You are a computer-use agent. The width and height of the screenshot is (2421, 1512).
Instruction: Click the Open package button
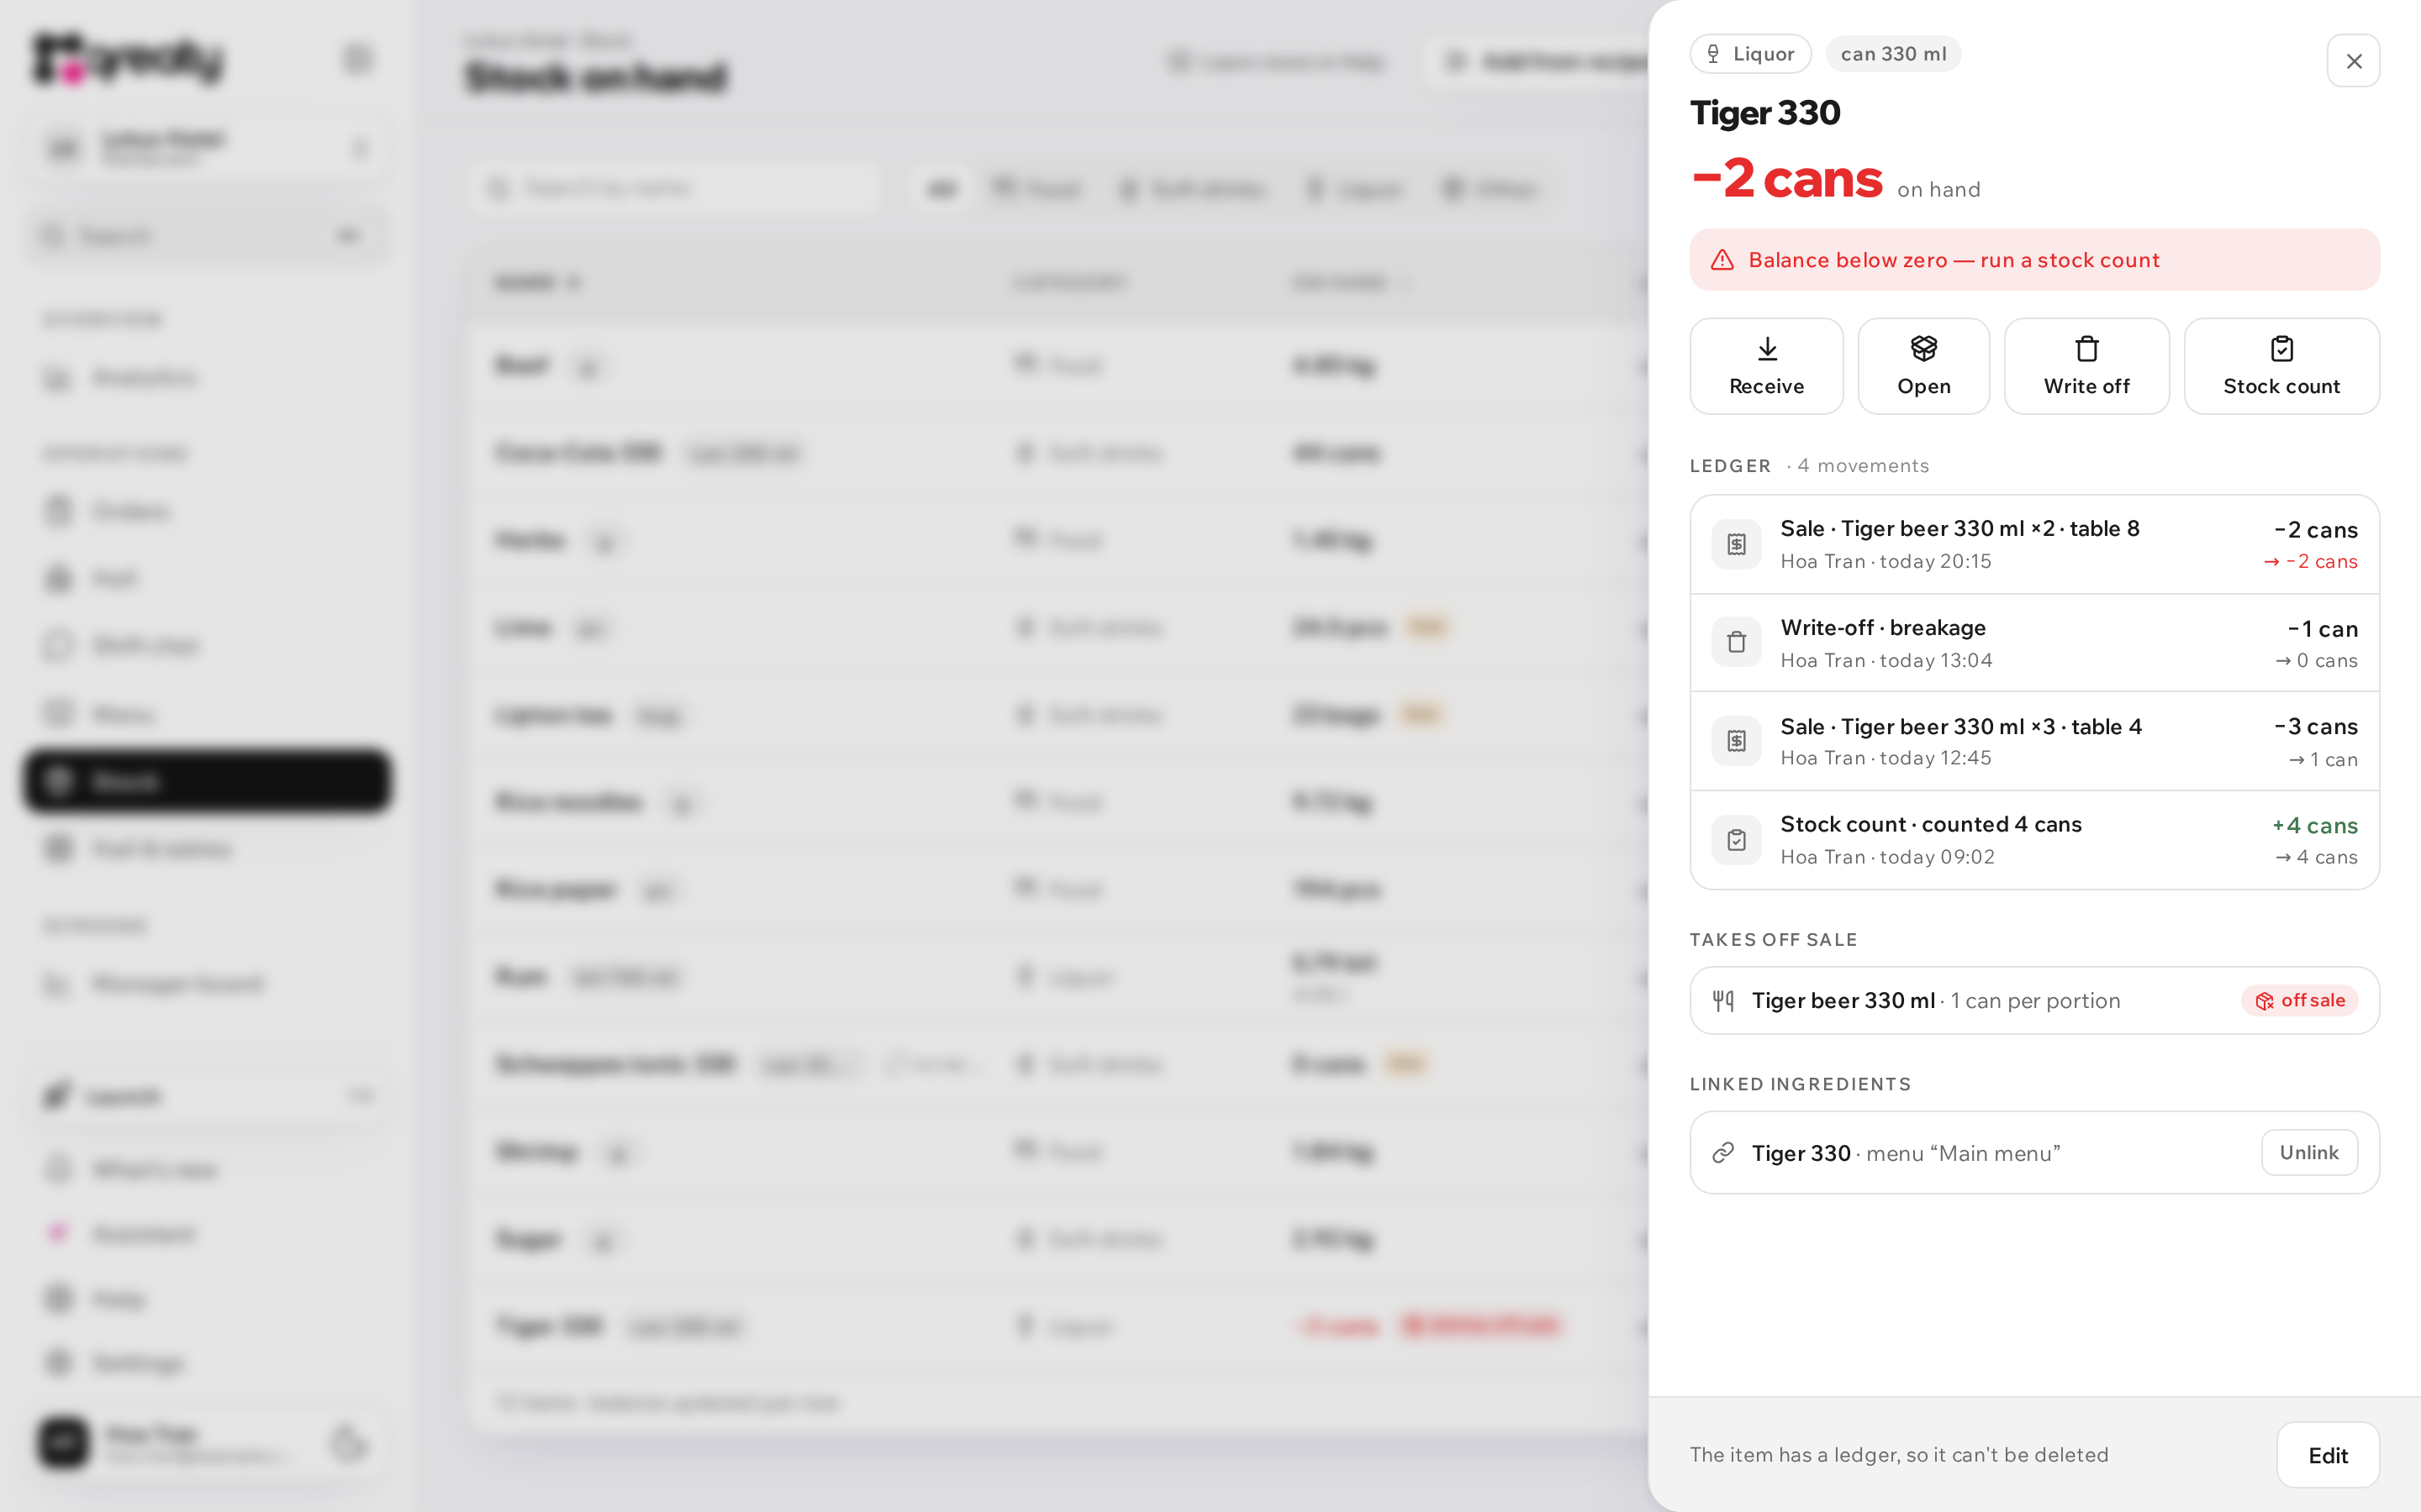click(x=1923, y=366)
